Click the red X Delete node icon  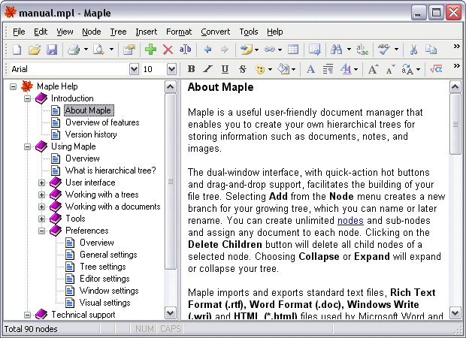pyautogui.click(x=168, y=50)
